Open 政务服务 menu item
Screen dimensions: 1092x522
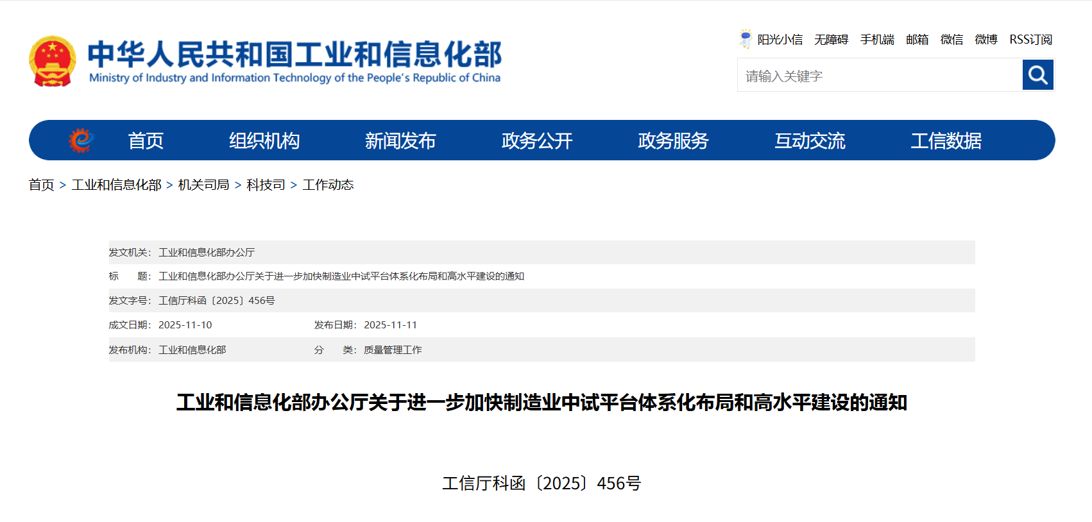tap(673, 140)
